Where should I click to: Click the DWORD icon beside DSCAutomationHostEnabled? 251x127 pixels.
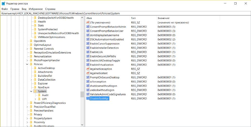click(x=88, y=39)
